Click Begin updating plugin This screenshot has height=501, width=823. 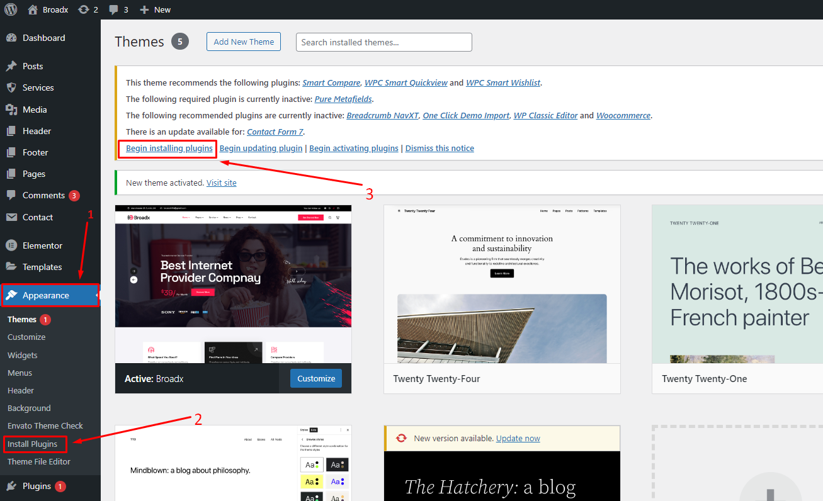click(261, 148)
